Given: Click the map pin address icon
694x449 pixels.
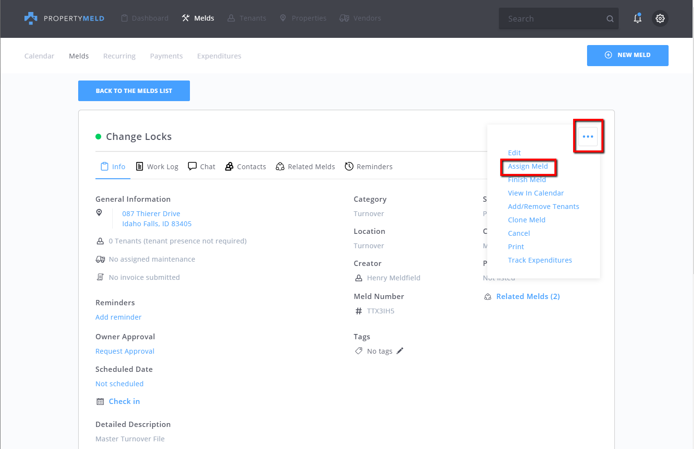Looking at the screenshot, I should click(99, 213).
